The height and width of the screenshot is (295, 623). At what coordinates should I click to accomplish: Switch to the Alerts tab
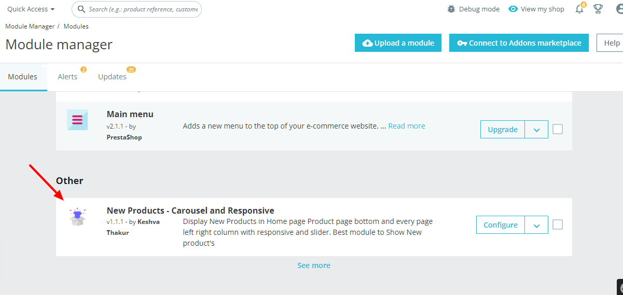pos(67,77)
